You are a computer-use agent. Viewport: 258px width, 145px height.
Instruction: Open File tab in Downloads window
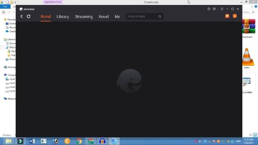[5, 6]
